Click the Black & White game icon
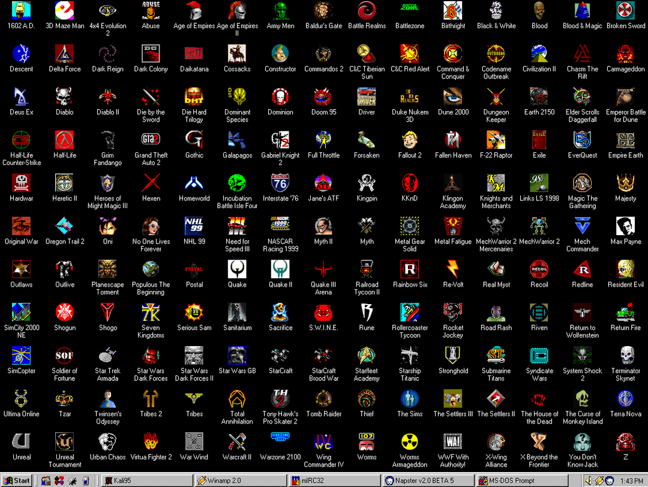The height and width of the screenshot is (487, 648). [496, 10]
